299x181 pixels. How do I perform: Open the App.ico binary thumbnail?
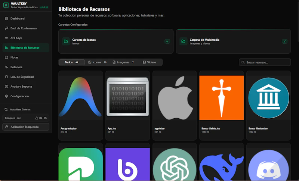coord(127,97)
